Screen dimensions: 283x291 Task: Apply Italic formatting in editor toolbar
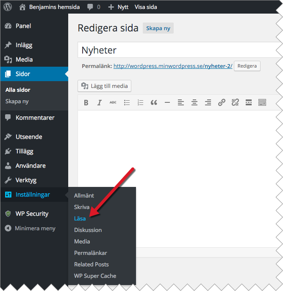click(100, 102)
